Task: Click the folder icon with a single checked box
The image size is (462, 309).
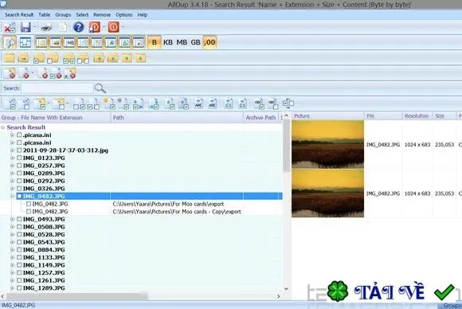Action: point(38,58)
